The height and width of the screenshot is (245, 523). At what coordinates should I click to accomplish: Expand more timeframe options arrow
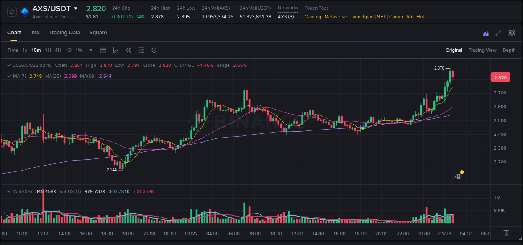tap(90, 50)
